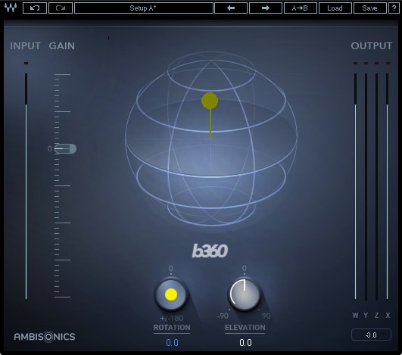This screenshot has height=355, width=402.
Task: Click the Elevation knob
Action: (245, 294)
